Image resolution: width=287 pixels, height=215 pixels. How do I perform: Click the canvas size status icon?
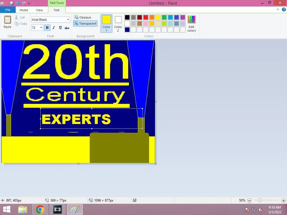[x=91, y=200]
